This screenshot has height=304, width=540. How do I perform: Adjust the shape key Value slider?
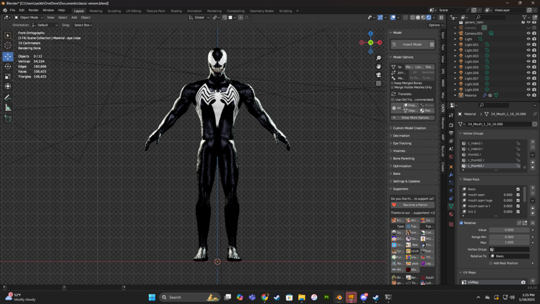[x=509, y=230]
